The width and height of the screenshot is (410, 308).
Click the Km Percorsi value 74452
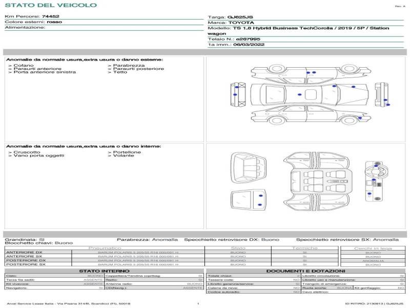(x=50, y=16)
